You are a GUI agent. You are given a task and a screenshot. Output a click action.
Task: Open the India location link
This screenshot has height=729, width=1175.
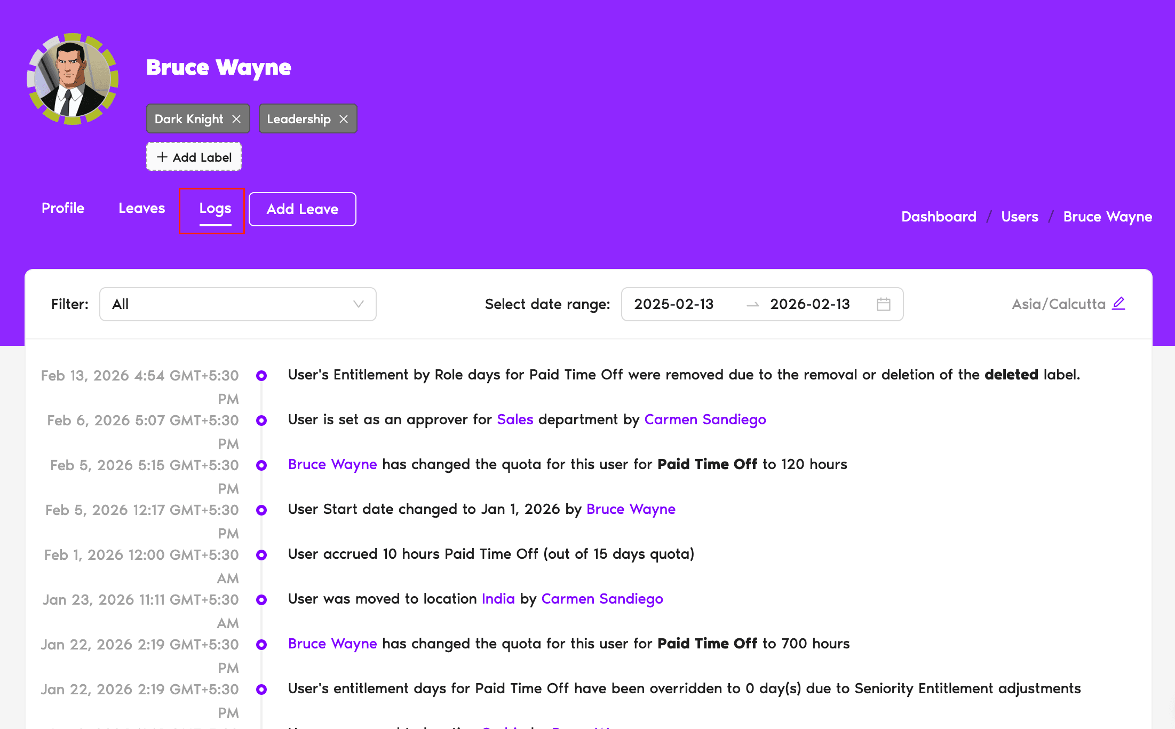tap(498, 599)
